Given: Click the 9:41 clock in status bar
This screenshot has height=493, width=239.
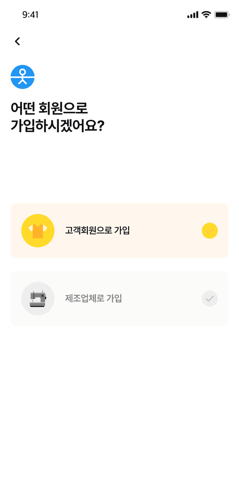Looking at the screenshot, I should (30, 15).
